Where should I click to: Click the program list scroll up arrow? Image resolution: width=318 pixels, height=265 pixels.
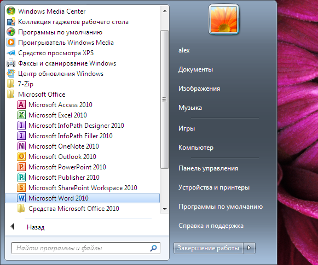[165, 11]
